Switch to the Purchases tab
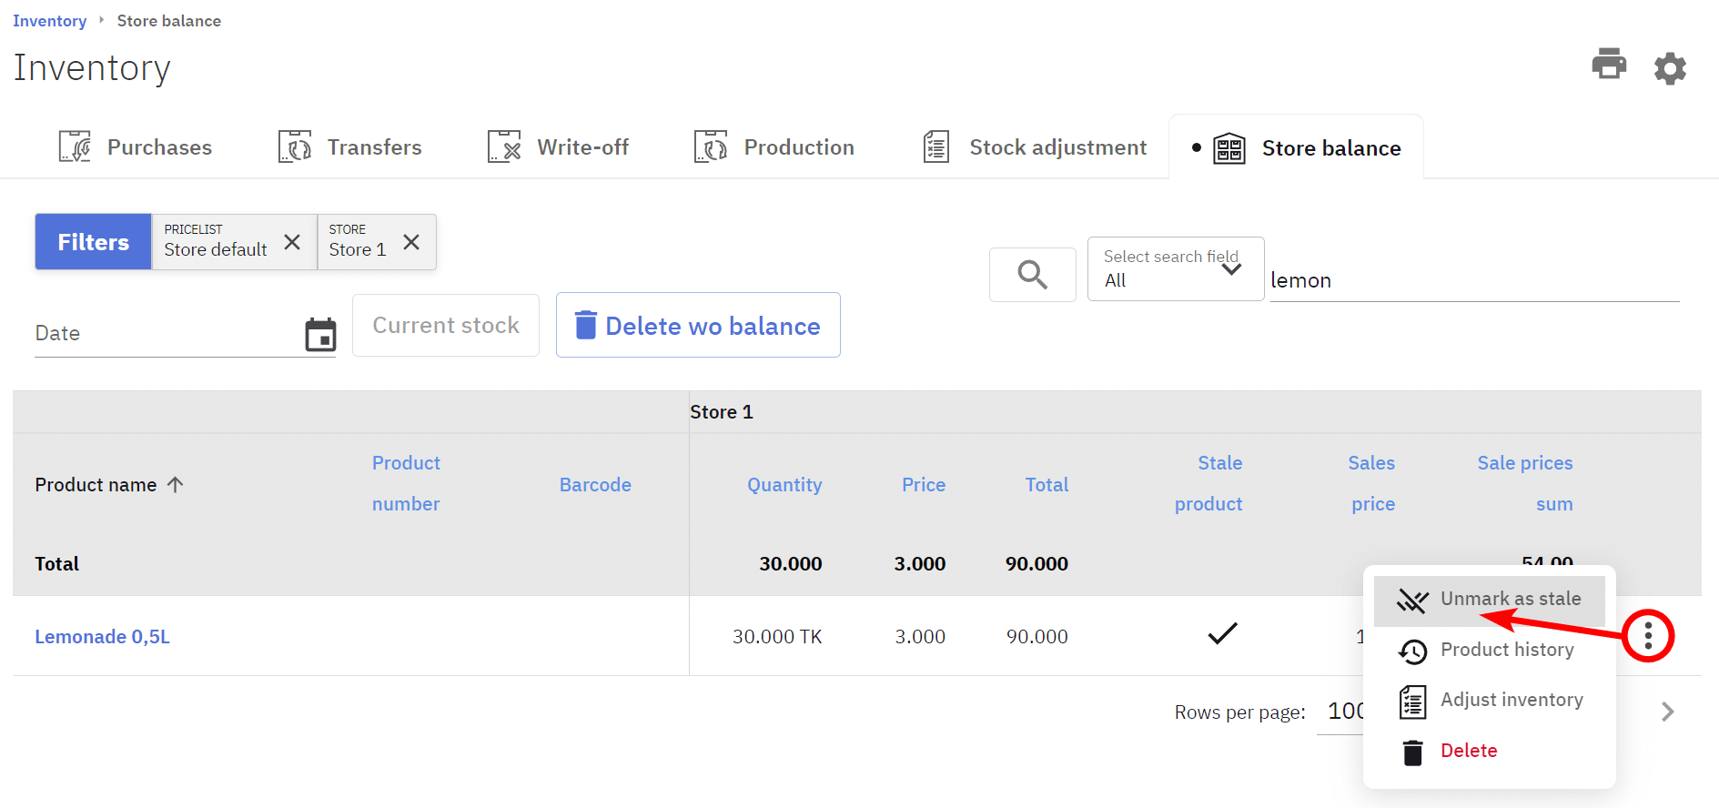 137,147
